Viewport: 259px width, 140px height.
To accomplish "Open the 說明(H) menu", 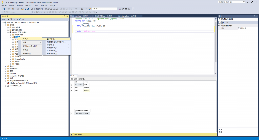I will pyautogui.click(x=52, y=6).
